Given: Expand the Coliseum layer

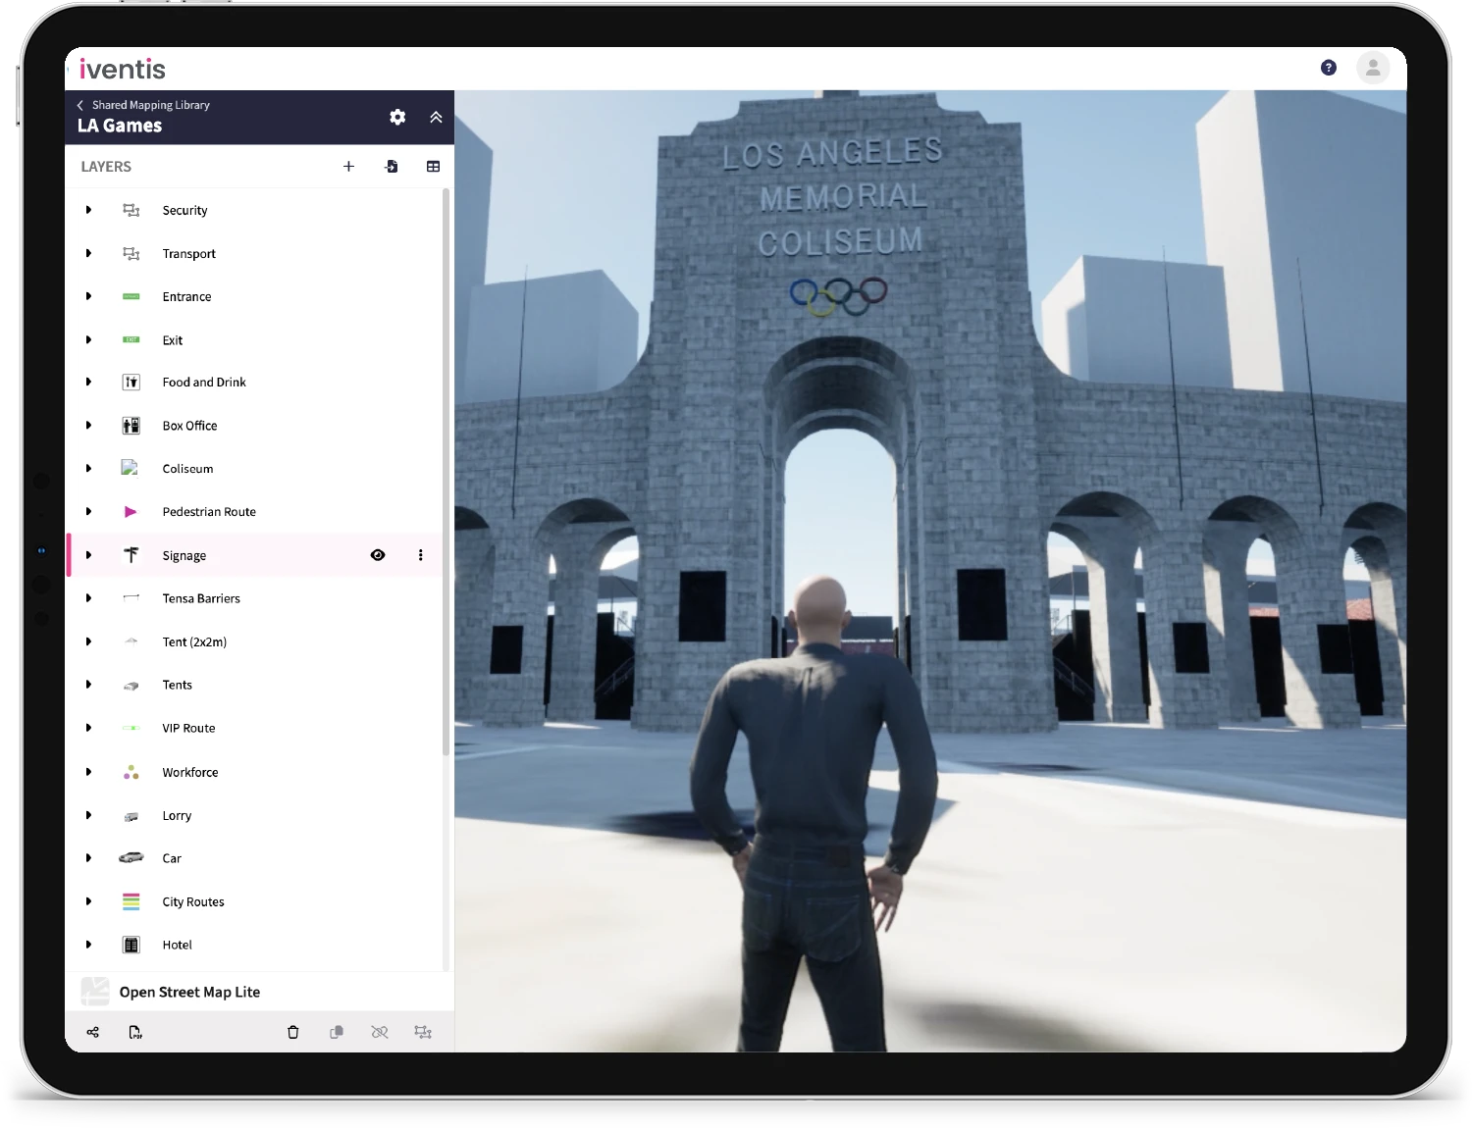Looking at the screenshot, I should (x=88, y=469).
